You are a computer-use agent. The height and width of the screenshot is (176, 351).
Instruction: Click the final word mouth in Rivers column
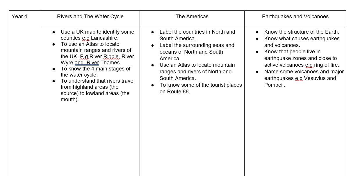click(x=69, y=99)
